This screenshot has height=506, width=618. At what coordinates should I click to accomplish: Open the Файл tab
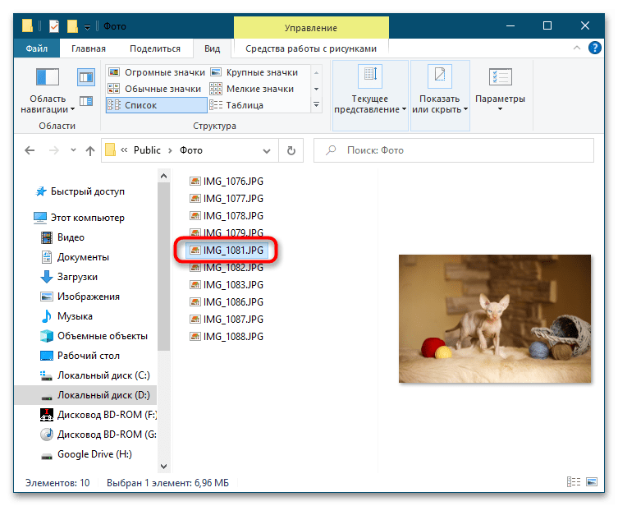[x=37, y=48]
